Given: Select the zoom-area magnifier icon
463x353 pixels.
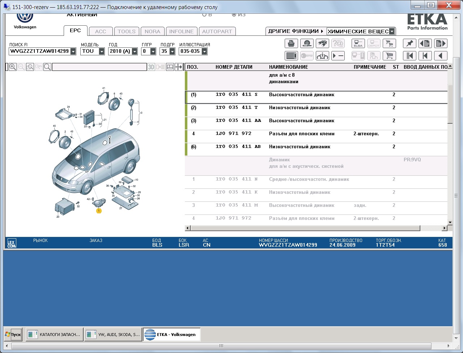Looking at the screenshot, I should click(30, 67).
